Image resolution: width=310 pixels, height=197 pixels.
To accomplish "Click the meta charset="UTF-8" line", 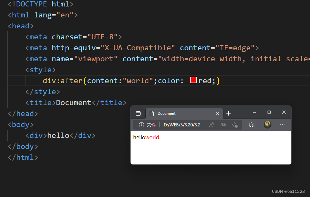I will pyautogui.click(x=74, y=37).
